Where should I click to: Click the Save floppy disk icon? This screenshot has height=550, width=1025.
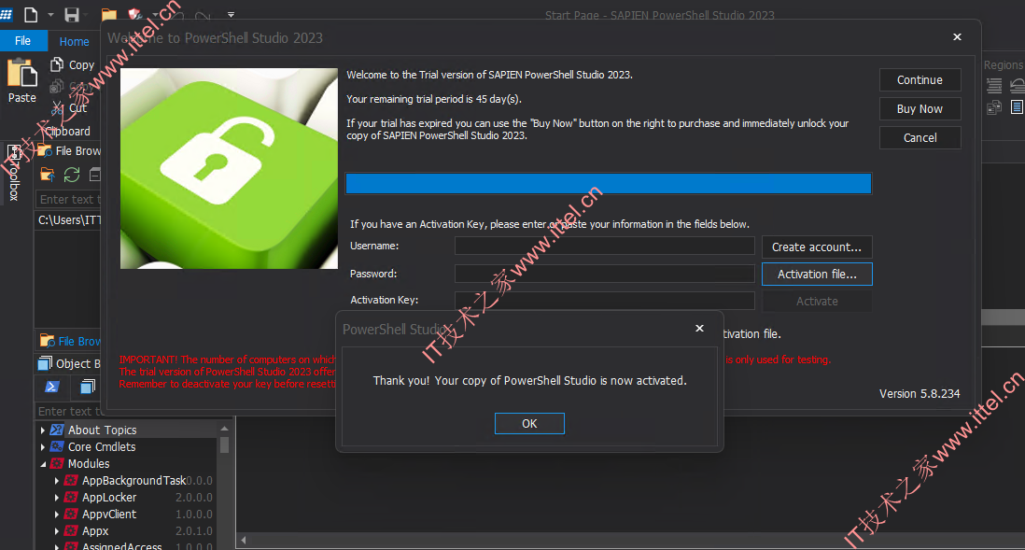[72, 14]
